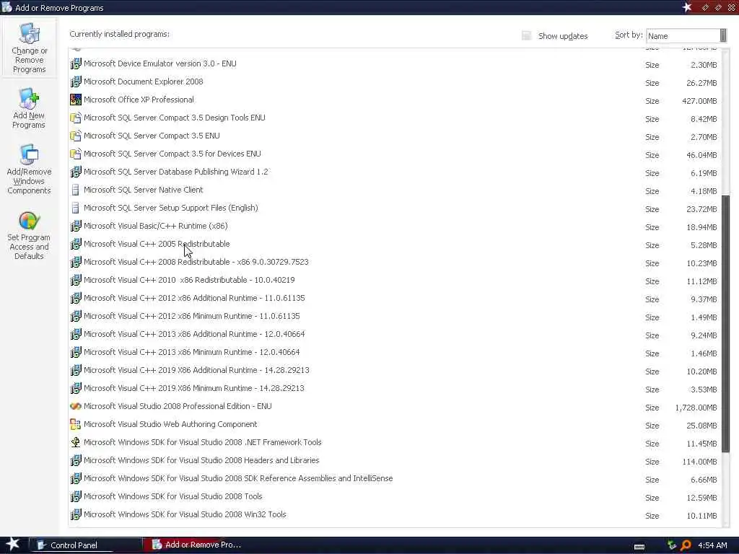Click the taskbar star Start button
739x554 pixels.
12,545
